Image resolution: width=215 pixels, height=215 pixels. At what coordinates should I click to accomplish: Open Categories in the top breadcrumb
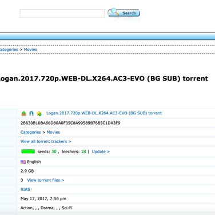tap(9, 50)
